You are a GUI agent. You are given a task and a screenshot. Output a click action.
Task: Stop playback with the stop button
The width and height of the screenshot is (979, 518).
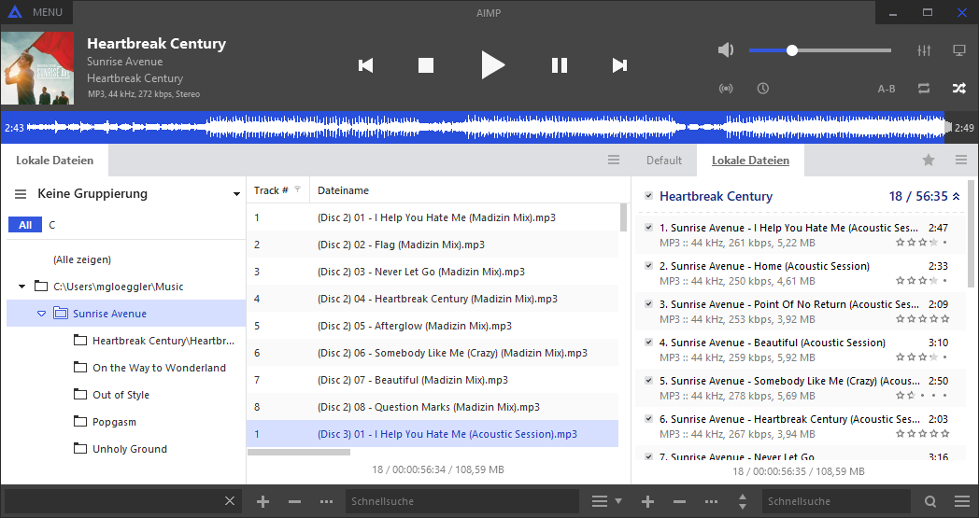point(426,64)
